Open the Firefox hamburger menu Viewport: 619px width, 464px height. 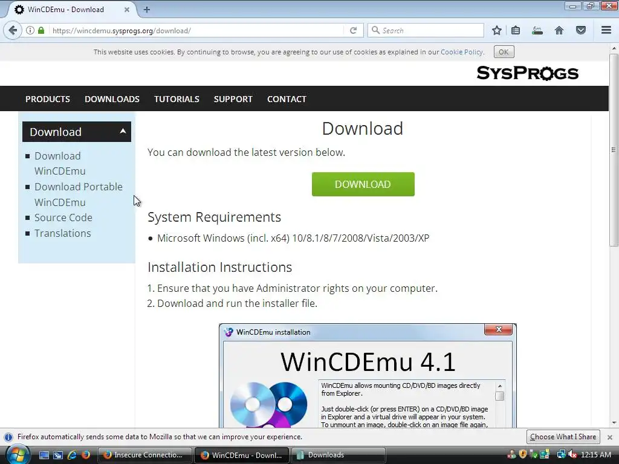[606, 30]
